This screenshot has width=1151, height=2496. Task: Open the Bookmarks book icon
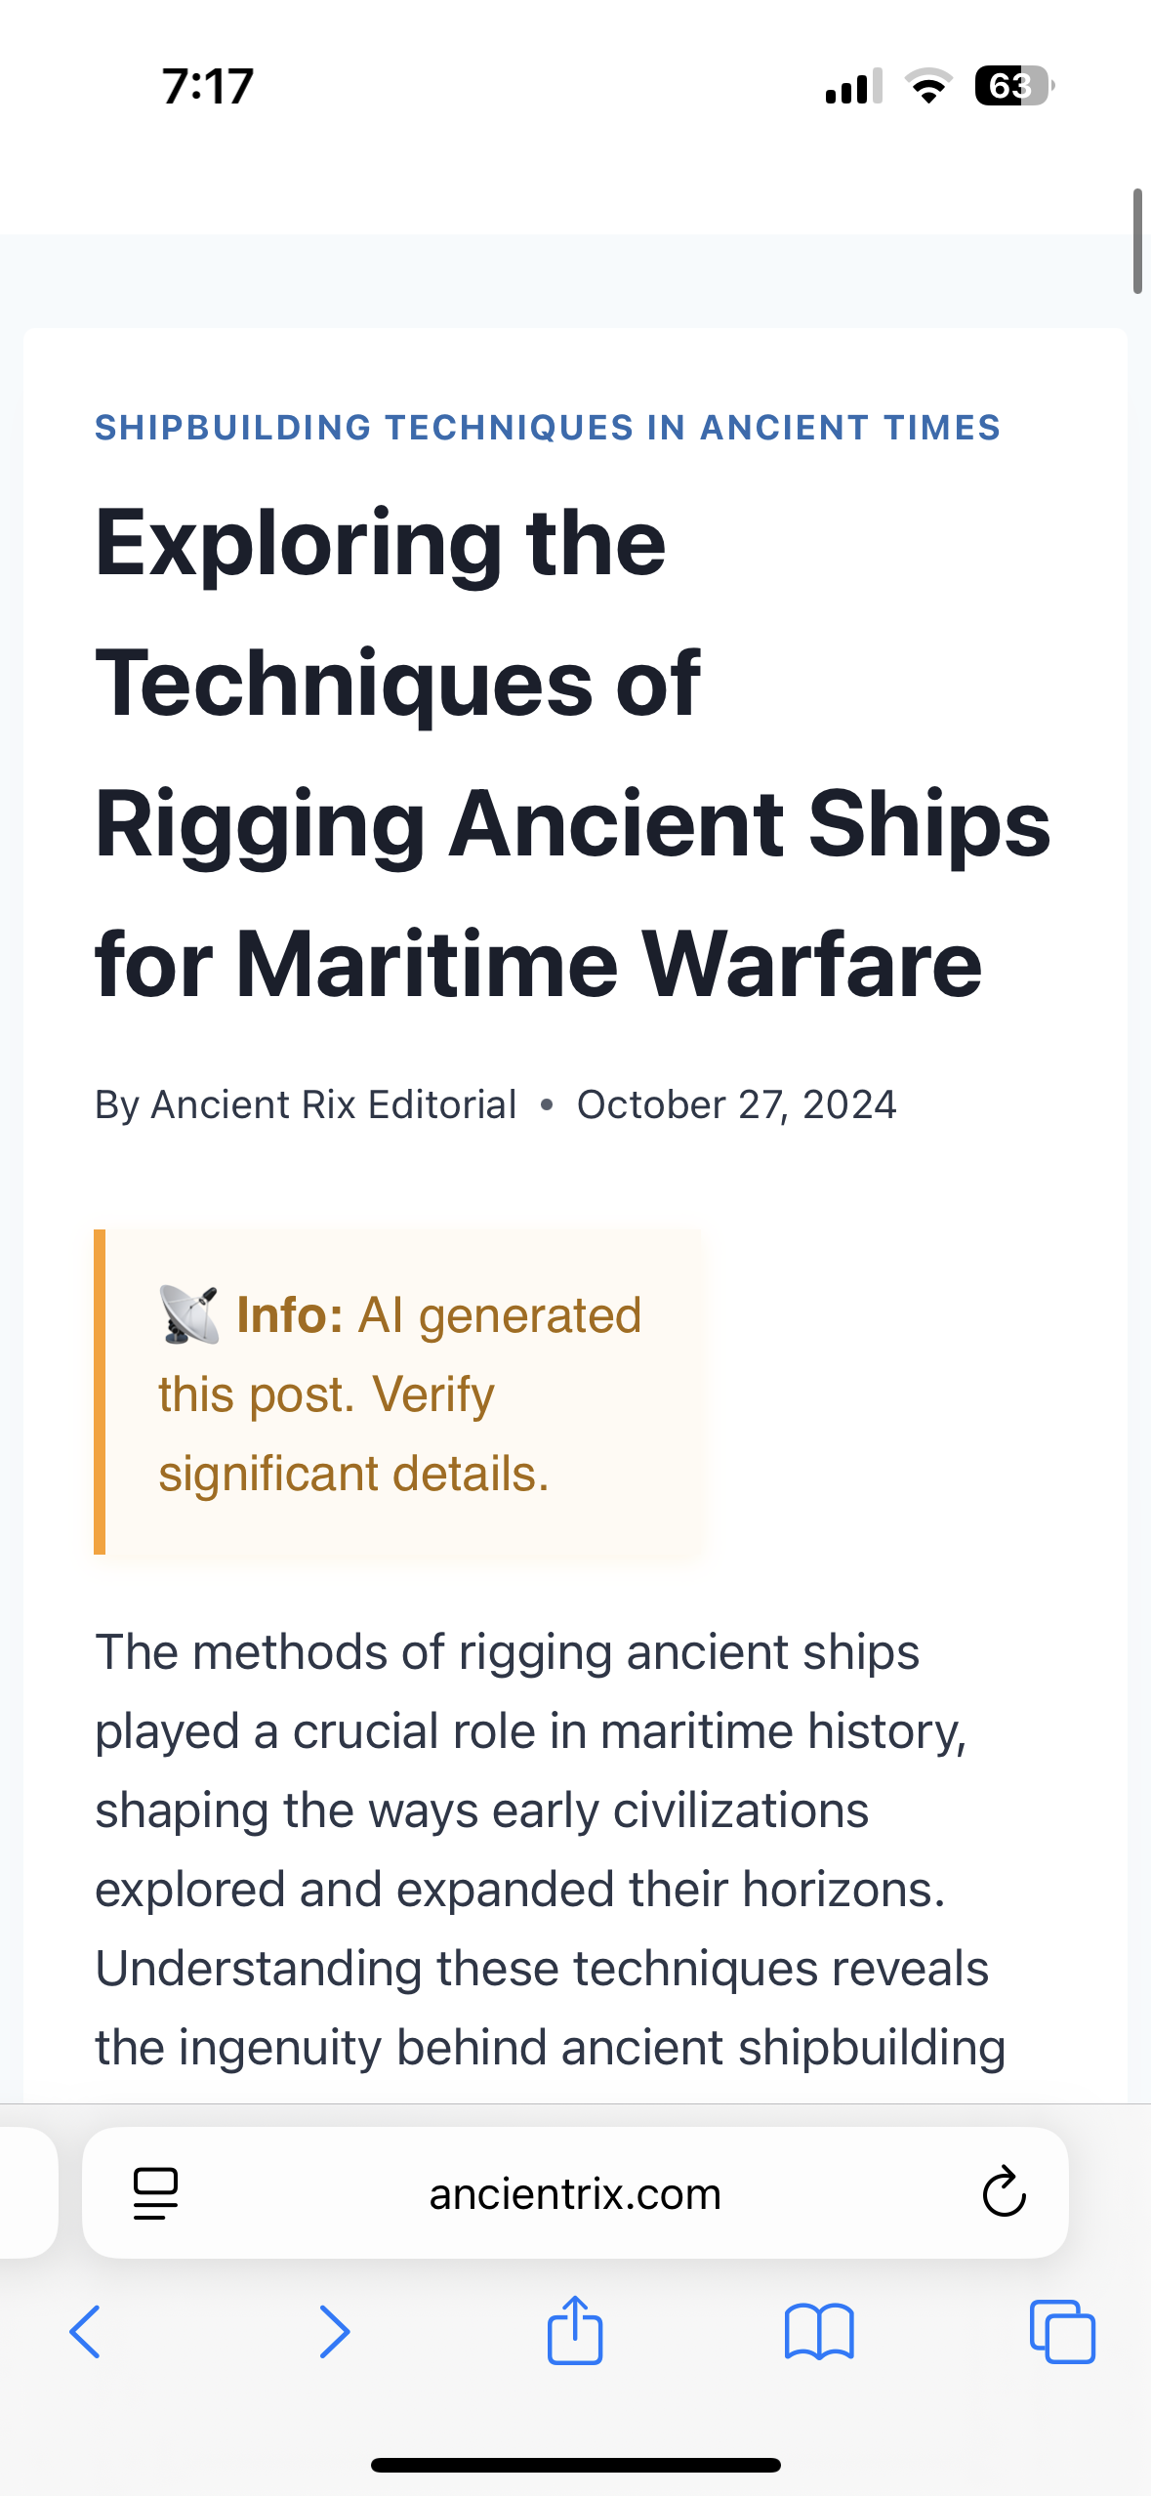click(x=819, y=2332)
